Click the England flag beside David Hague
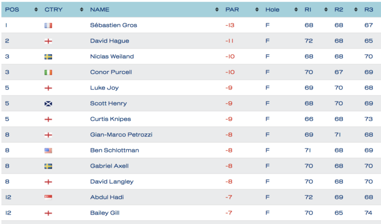This screenshot has width=381, height=224. point(48,41)
